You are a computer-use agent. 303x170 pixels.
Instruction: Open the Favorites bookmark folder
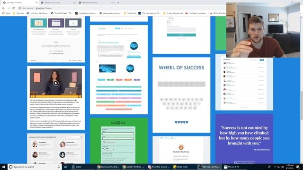(x=18, y=13)
